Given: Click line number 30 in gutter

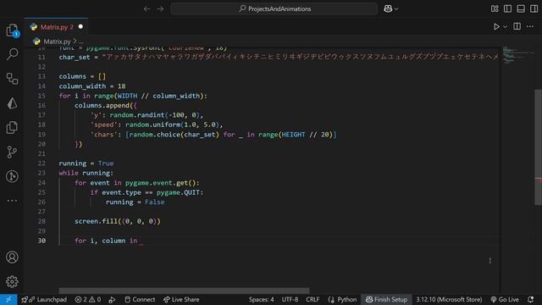Looking at the screenshot, I should (x=41, y=241).
